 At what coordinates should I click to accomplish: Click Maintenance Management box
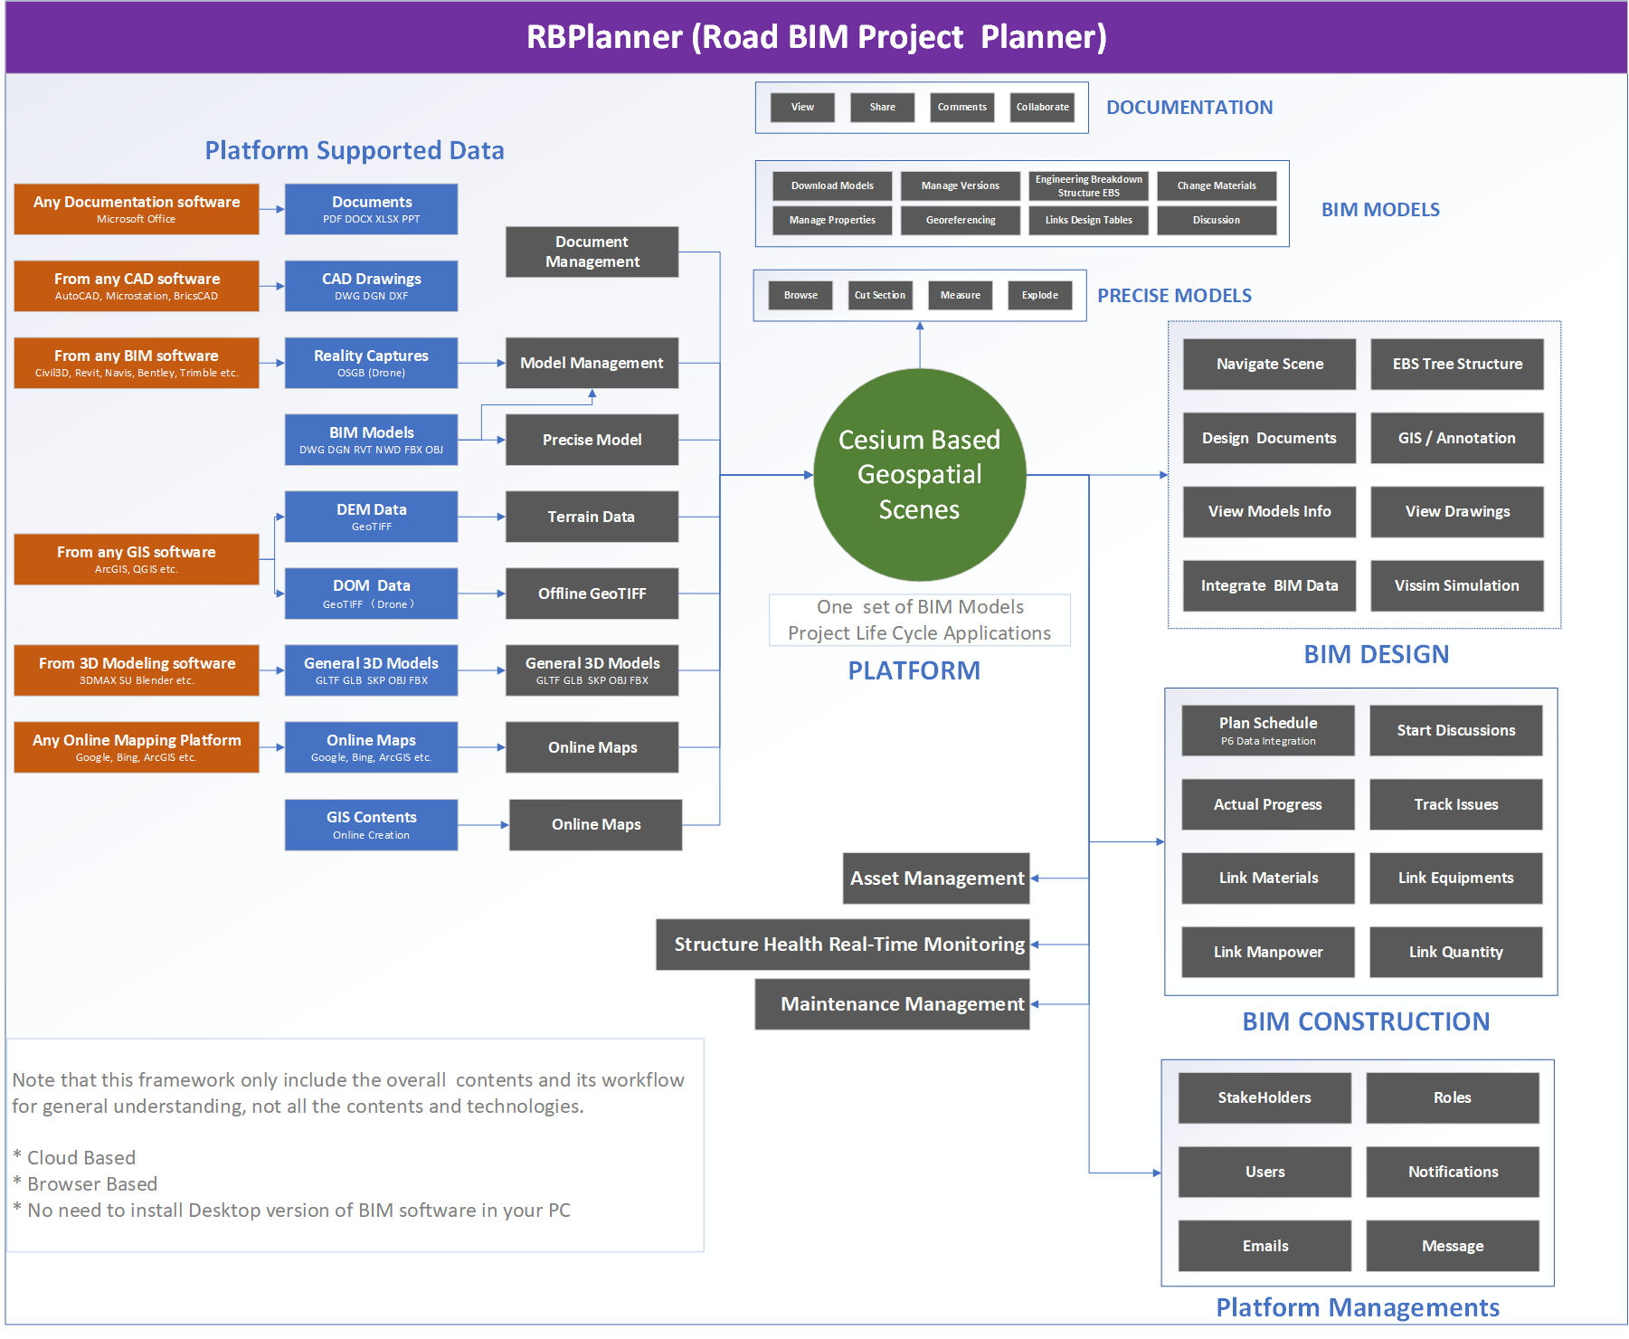tap(893, 1004)
